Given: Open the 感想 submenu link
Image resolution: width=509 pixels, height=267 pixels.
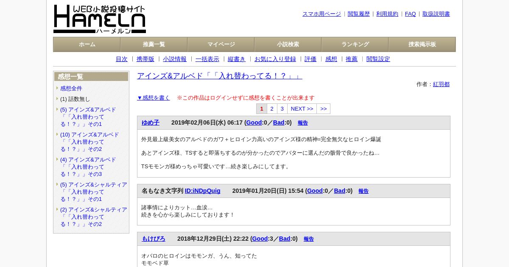Looking at the screenshot, I should pyautogui.click(x=331, y=59).
